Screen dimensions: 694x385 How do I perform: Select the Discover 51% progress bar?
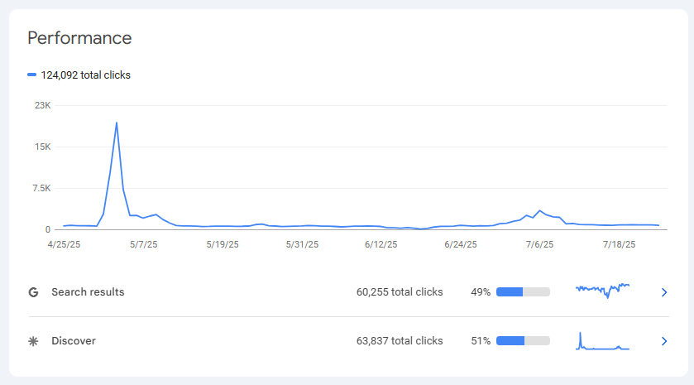pos(523,341)
